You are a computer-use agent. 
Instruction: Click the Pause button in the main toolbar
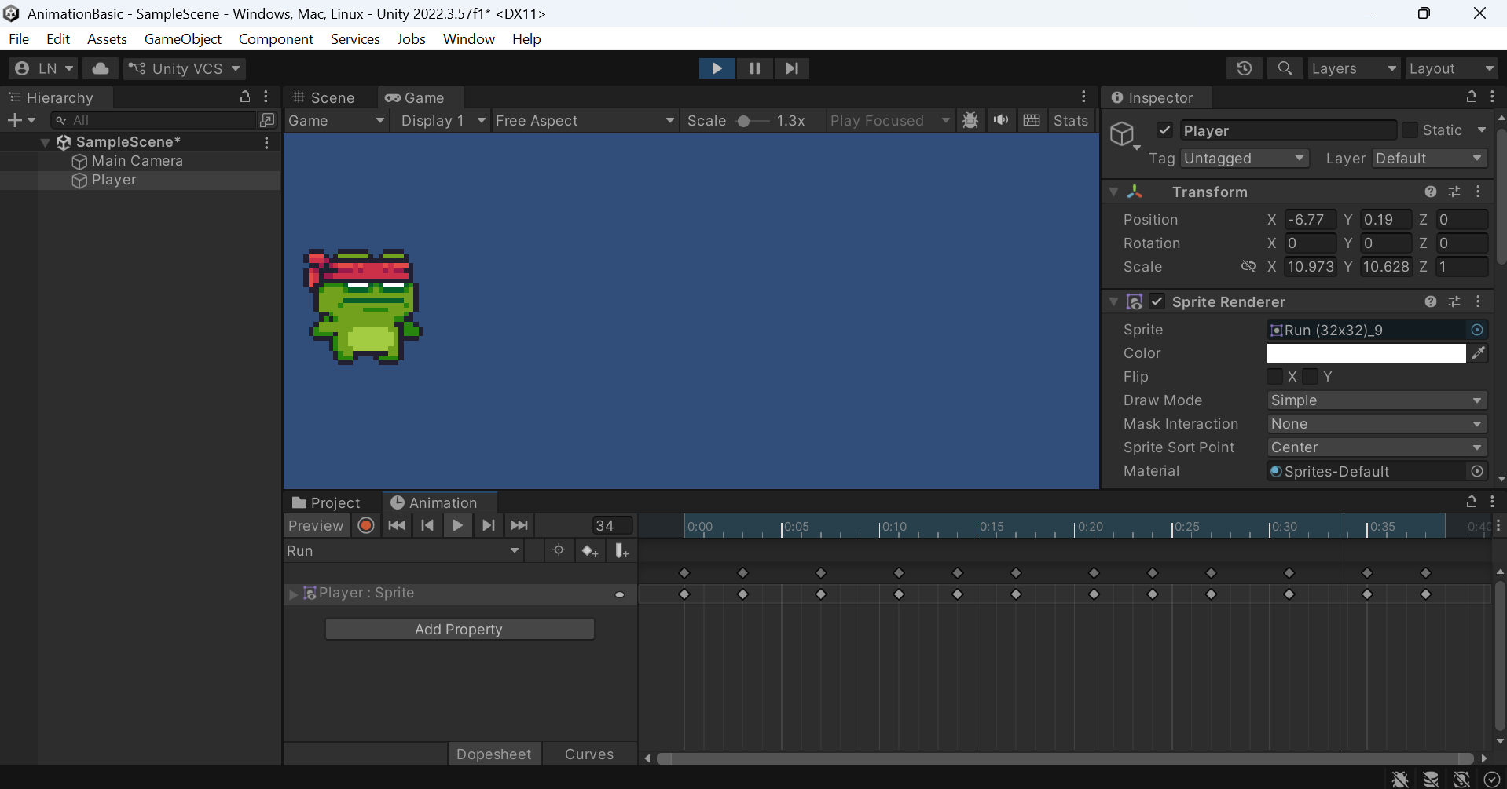pos(754,68)
